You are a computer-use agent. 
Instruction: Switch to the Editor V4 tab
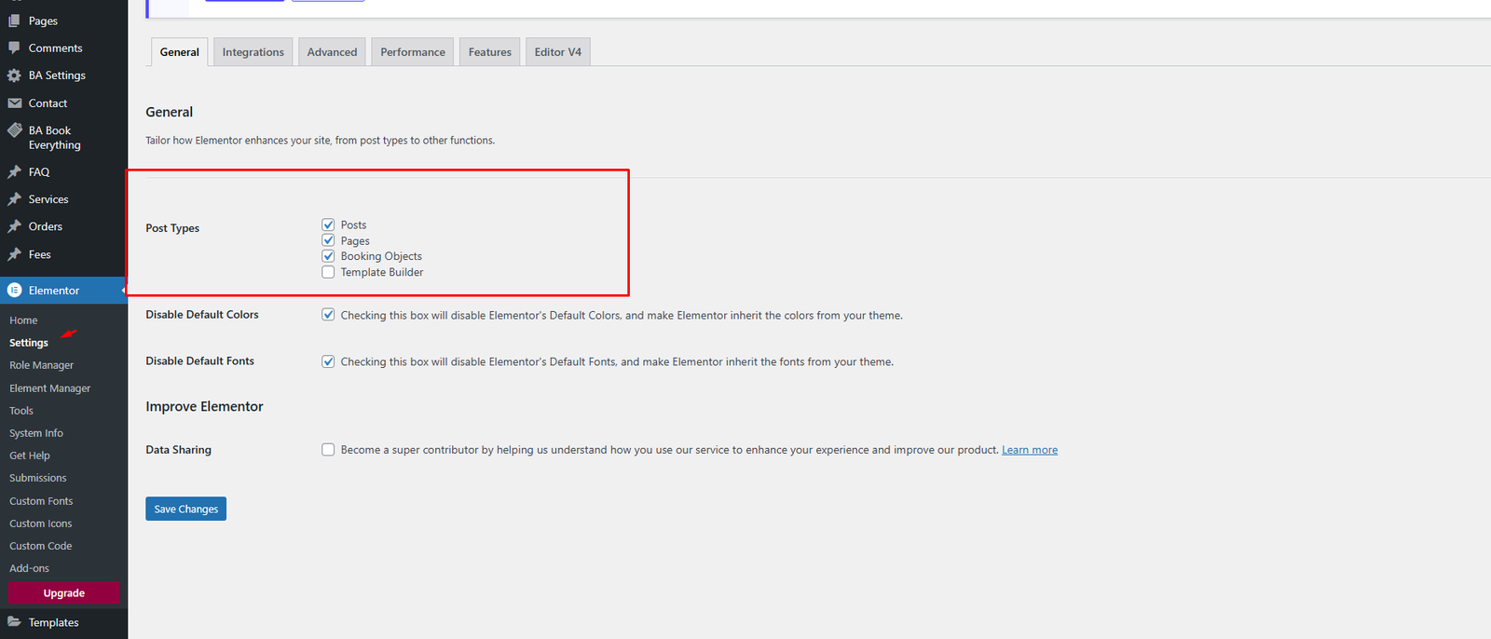tap(557, 52)
